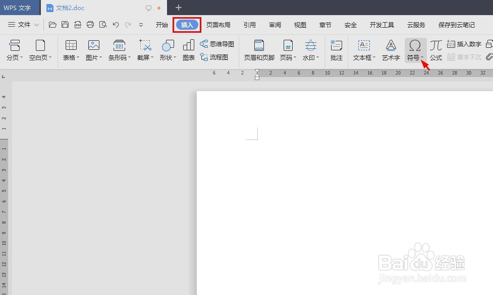Image resolution: width=493 pixels, height=295 pixels.
Task: Open the 云服务 tab
Action: [x=416, y=25]
